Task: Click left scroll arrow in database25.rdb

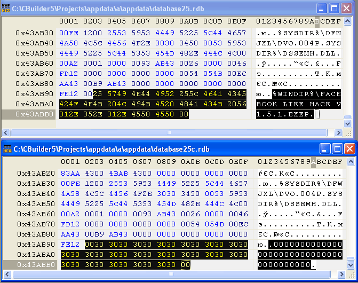Action: click(x=6, y=132)
